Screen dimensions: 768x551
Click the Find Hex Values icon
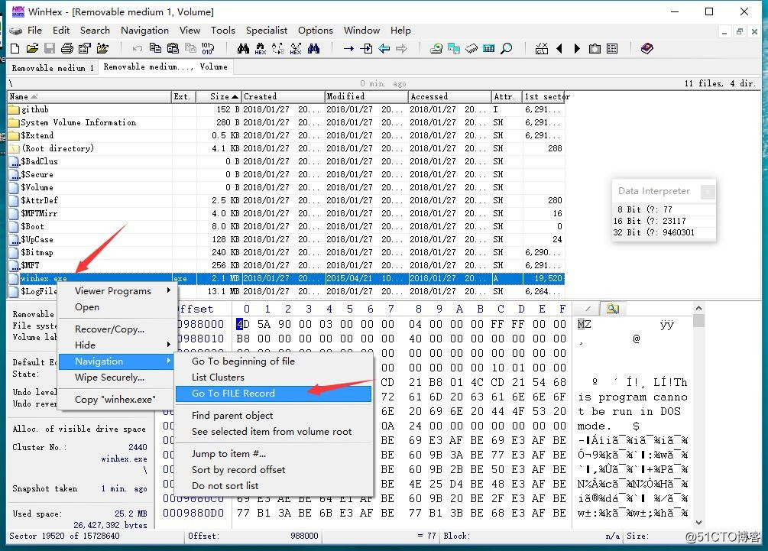tap(261, 48)
